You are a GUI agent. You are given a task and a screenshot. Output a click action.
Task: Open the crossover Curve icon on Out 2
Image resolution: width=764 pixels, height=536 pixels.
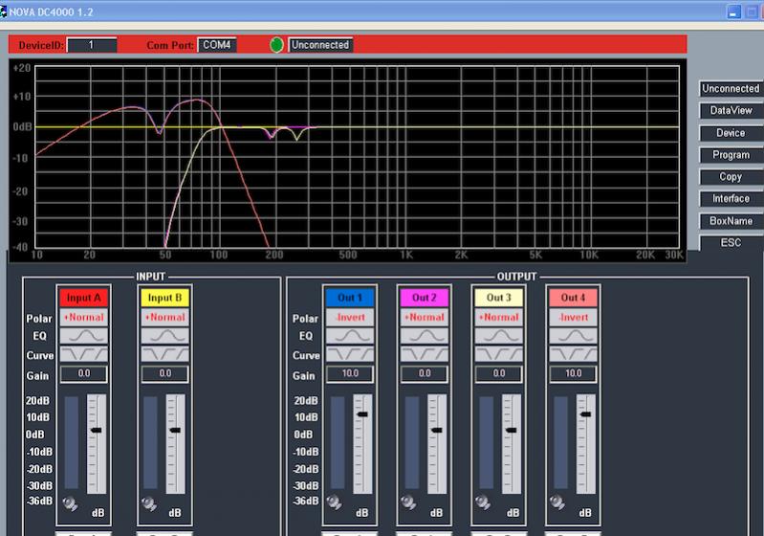tap(424, 354)
